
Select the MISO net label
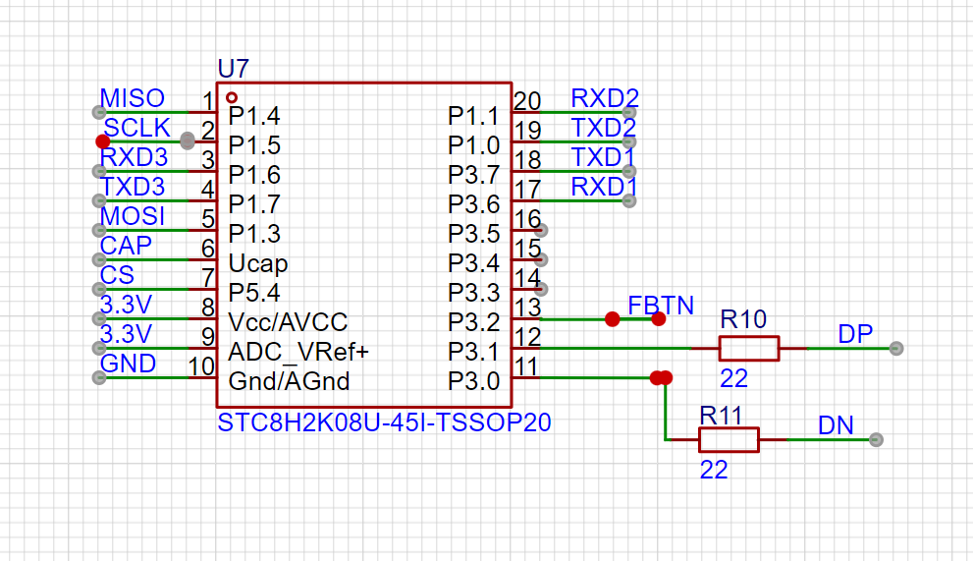[133, 98]
